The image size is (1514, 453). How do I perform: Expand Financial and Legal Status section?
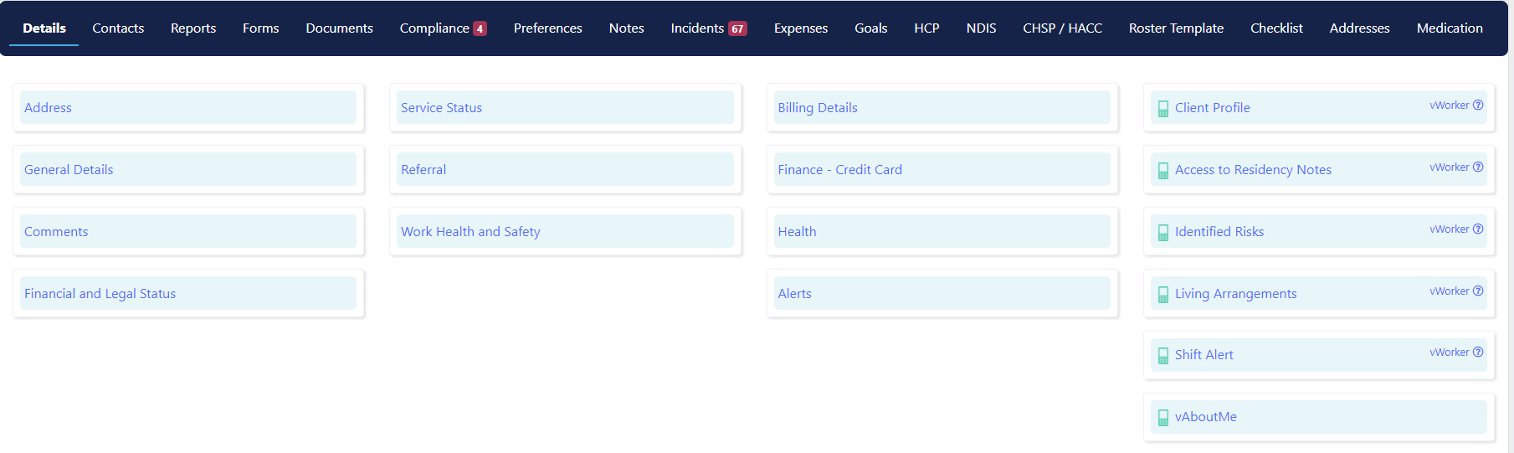pyautogui.click(x=188, y=293)
